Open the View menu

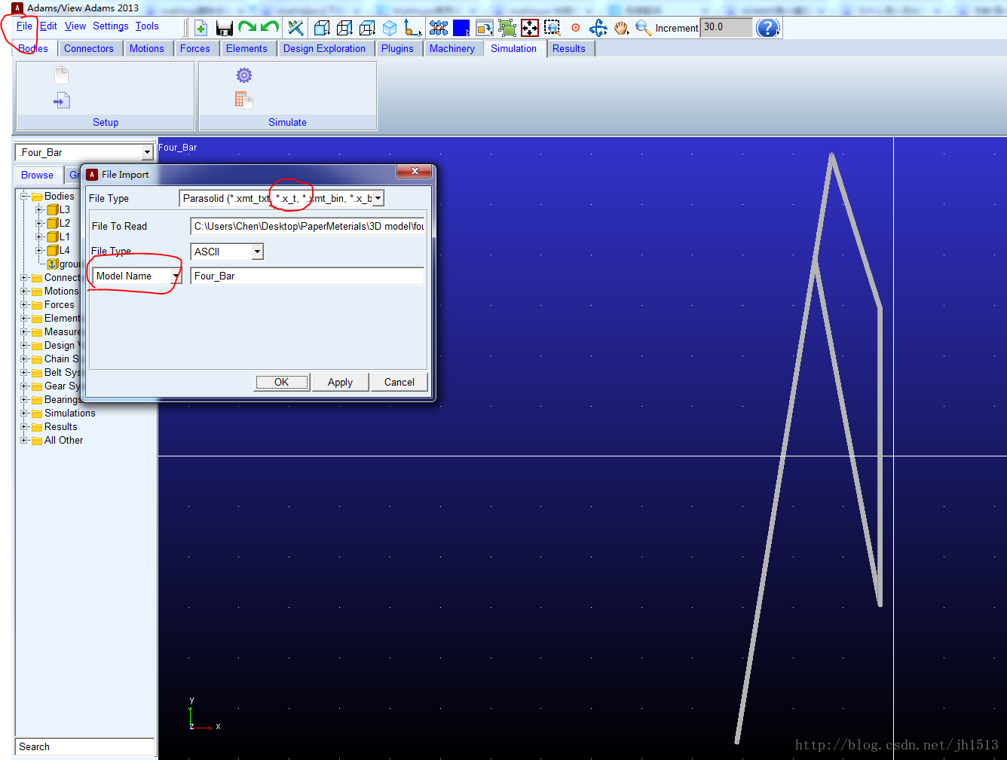pyautogui.click(x=75, y=26)
